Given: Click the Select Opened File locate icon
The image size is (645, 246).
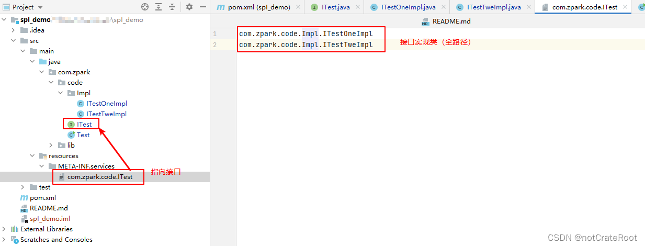Looking at the screenshot, I should [145, 7].
